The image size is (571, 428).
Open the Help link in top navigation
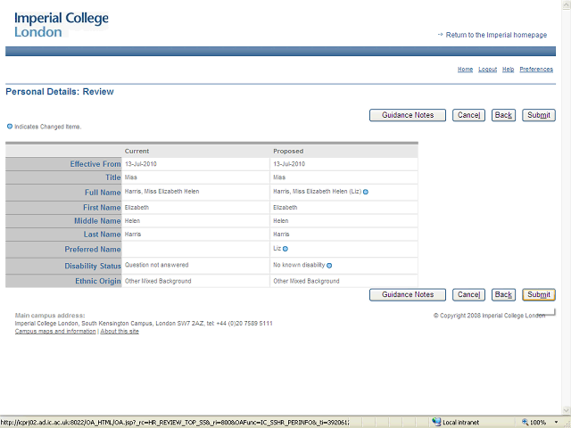(508, 70)
